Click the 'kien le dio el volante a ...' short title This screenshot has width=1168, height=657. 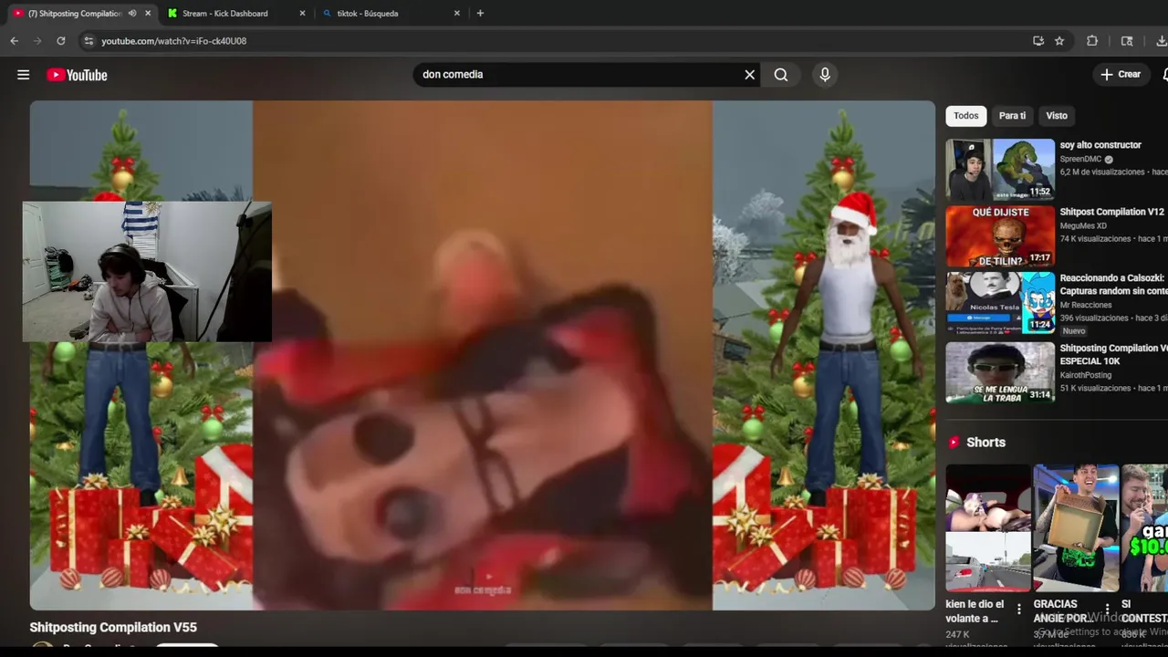pyautogui.click(x=975, y=611)
